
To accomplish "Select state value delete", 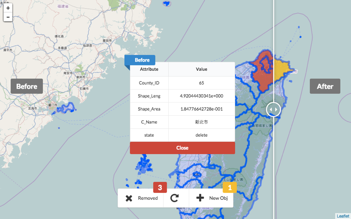I will click(202, 135).
